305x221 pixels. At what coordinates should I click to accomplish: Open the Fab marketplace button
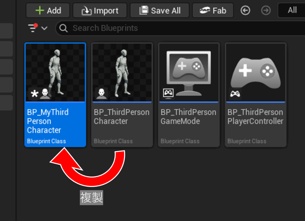point(213,11)
